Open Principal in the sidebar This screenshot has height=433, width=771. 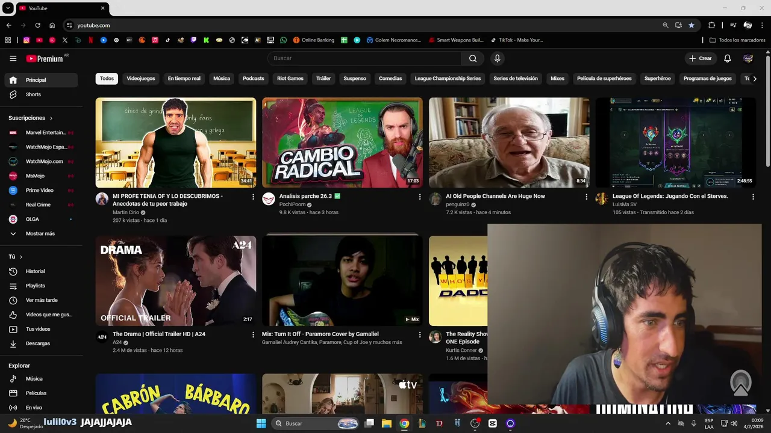click(x=41, y=80)
